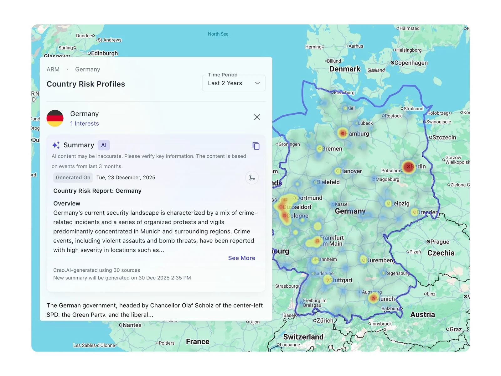Click the Nuremberg marker on the map

coord(364,260)
